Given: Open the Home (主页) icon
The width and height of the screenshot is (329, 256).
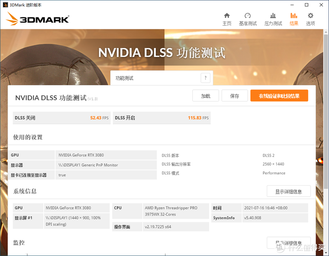Looking at the screenshot, I should tap(227, 19).
